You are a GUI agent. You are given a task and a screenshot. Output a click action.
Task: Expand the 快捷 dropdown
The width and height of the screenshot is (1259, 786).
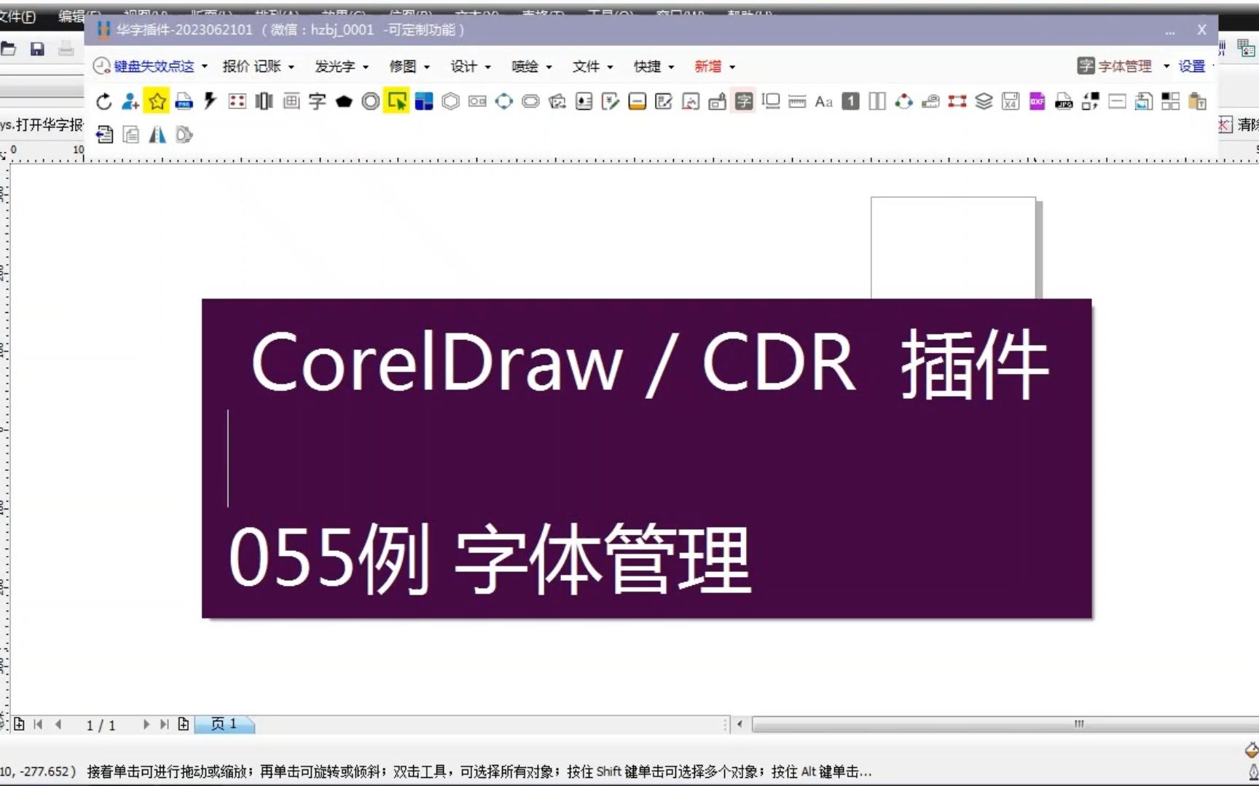tap(654, 66)
